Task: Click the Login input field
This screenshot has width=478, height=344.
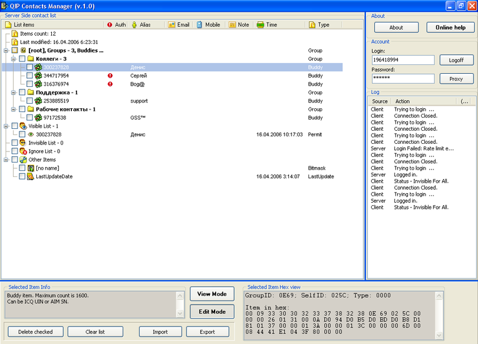Action: click(403, 60)
